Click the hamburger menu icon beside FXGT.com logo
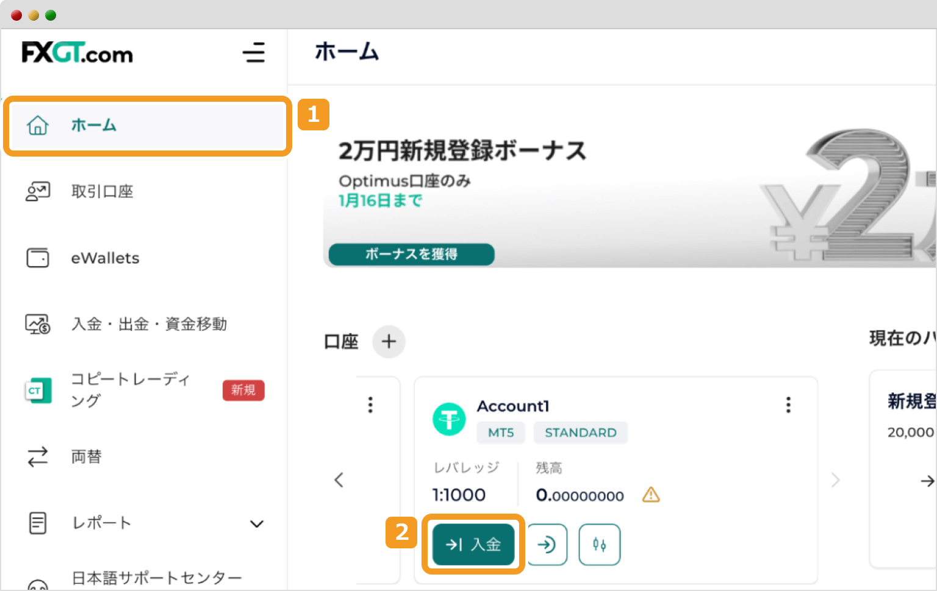This screenshot has height=591, width=937. click(x=254, y=54)
